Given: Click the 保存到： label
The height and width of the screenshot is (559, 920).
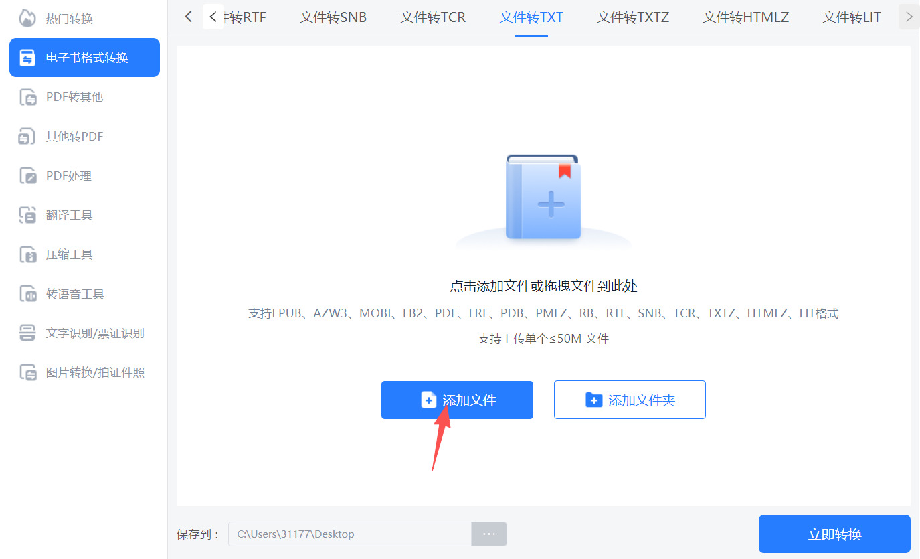Looking at the screenshot, I should click(x=199, y=534).
